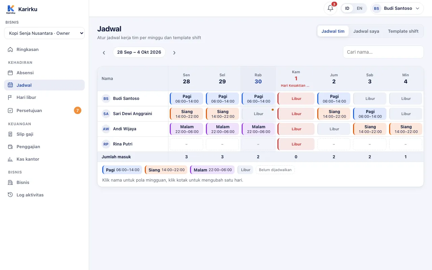The height and width of the screenshot is (270, 432).
Task: Open the date range 28 Sep – 4 Okt 2026
Action: pos(139,52)
